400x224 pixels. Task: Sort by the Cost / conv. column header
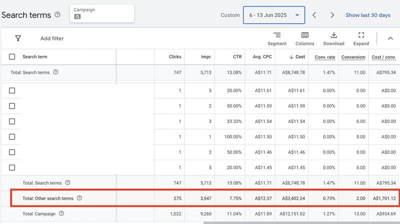point(383,57)
